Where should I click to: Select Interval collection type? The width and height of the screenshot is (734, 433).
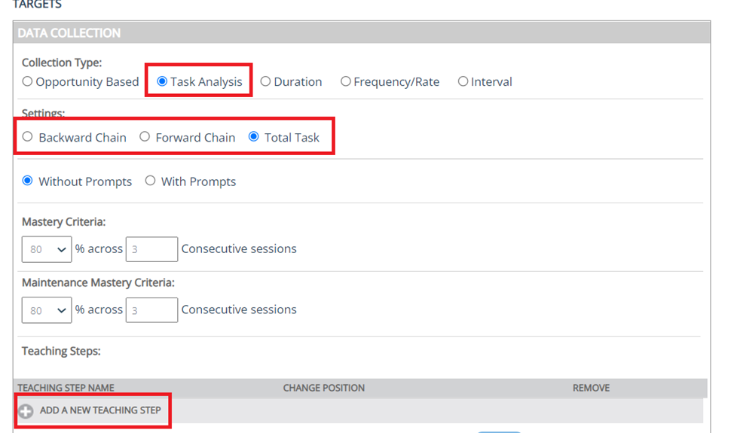[463, 82]
